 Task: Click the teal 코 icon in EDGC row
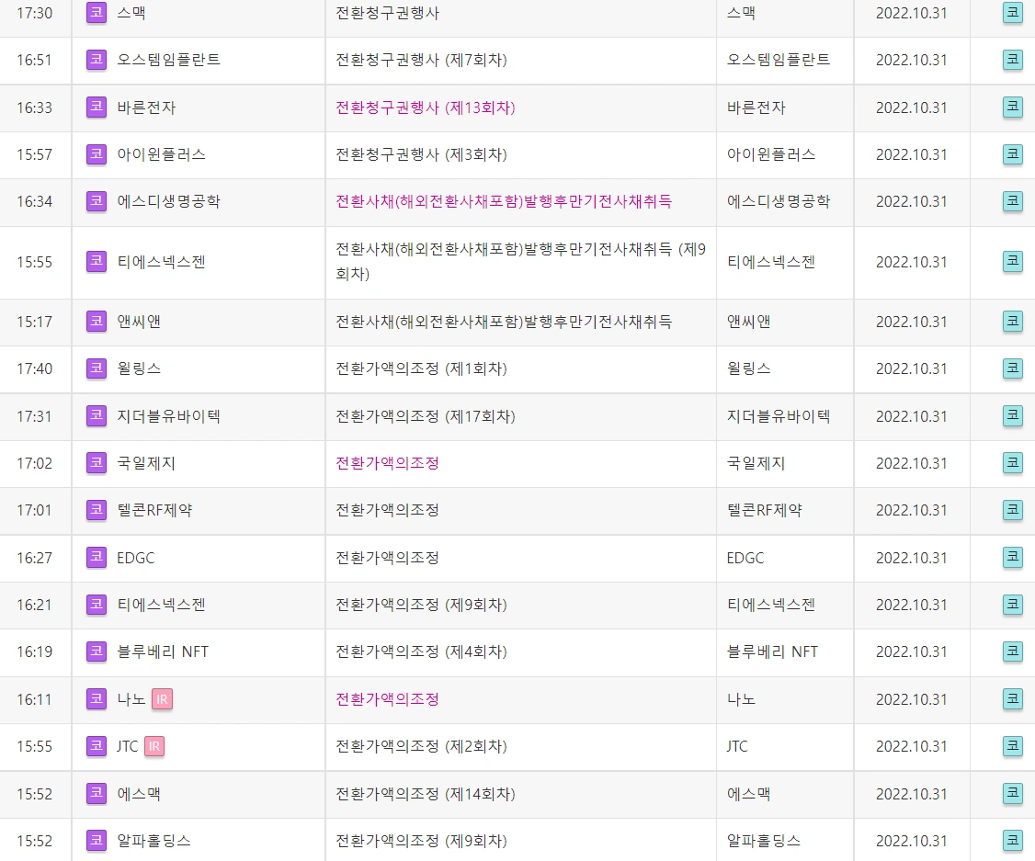click(x=1013, y=558)
